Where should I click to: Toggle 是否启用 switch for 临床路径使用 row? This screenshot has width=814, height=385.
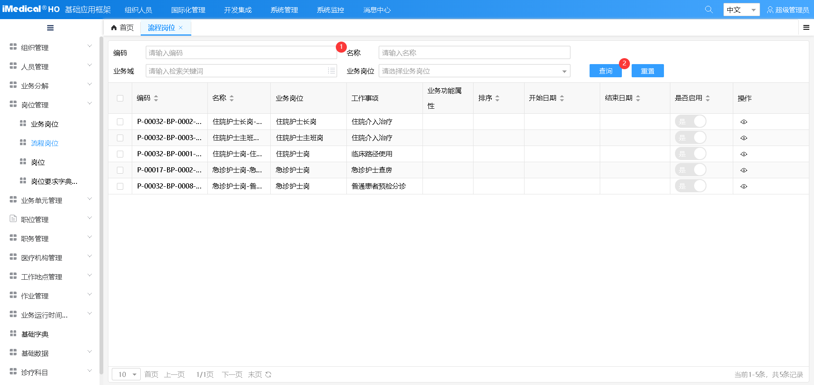tap(690, 154)
